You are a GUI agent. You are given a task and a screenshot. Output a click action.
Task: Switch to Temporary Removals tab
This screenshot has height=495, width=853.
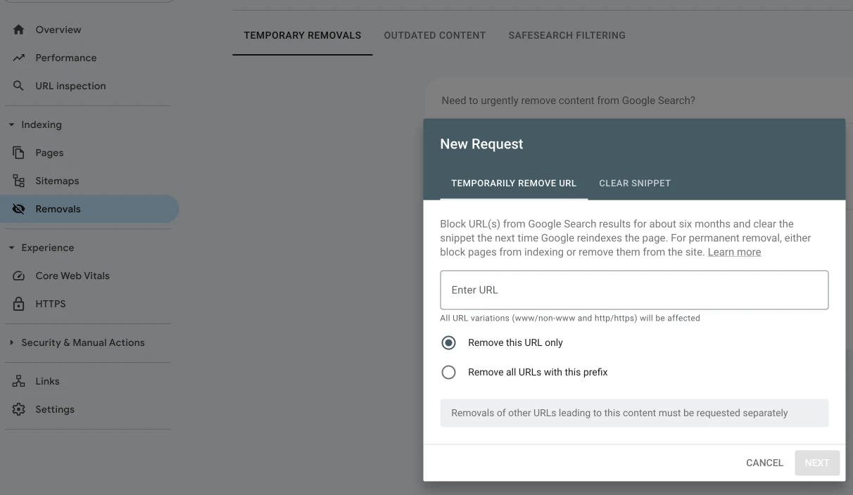coord(303,35)
